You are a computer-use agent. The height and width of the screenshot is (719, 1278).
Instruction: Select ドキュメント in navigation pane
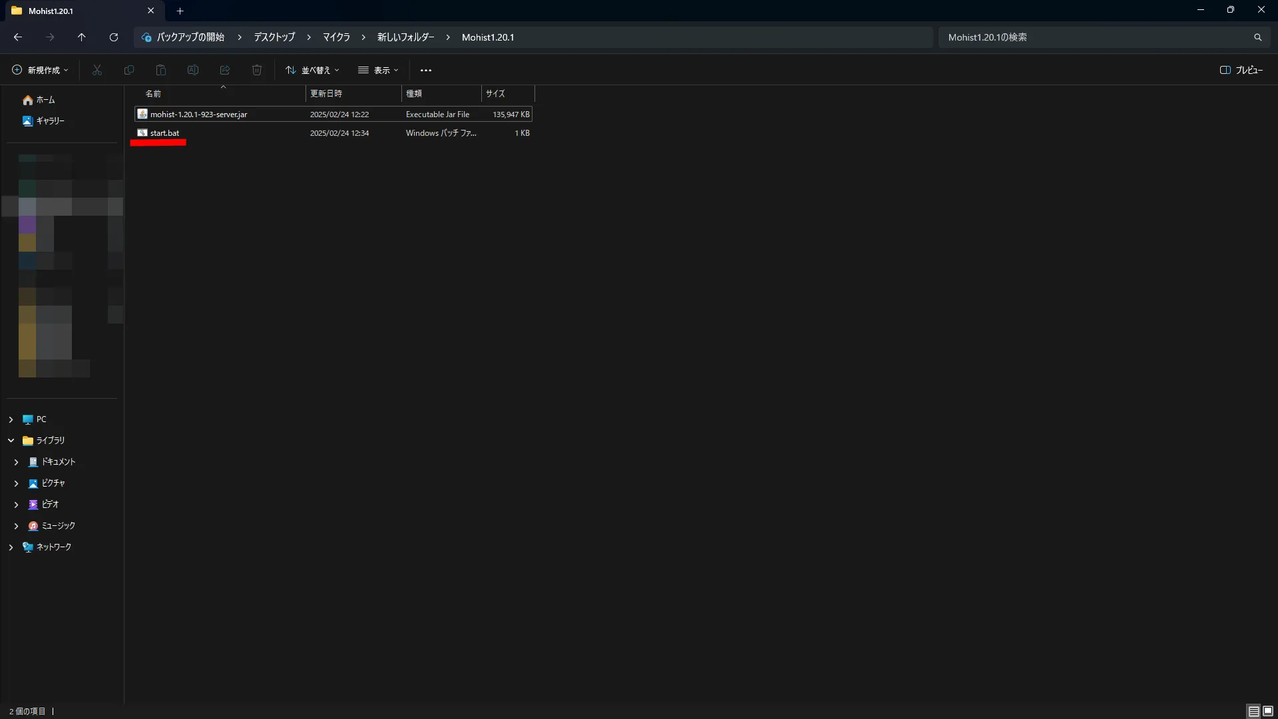pyautogui.click(x=59, y=462)
